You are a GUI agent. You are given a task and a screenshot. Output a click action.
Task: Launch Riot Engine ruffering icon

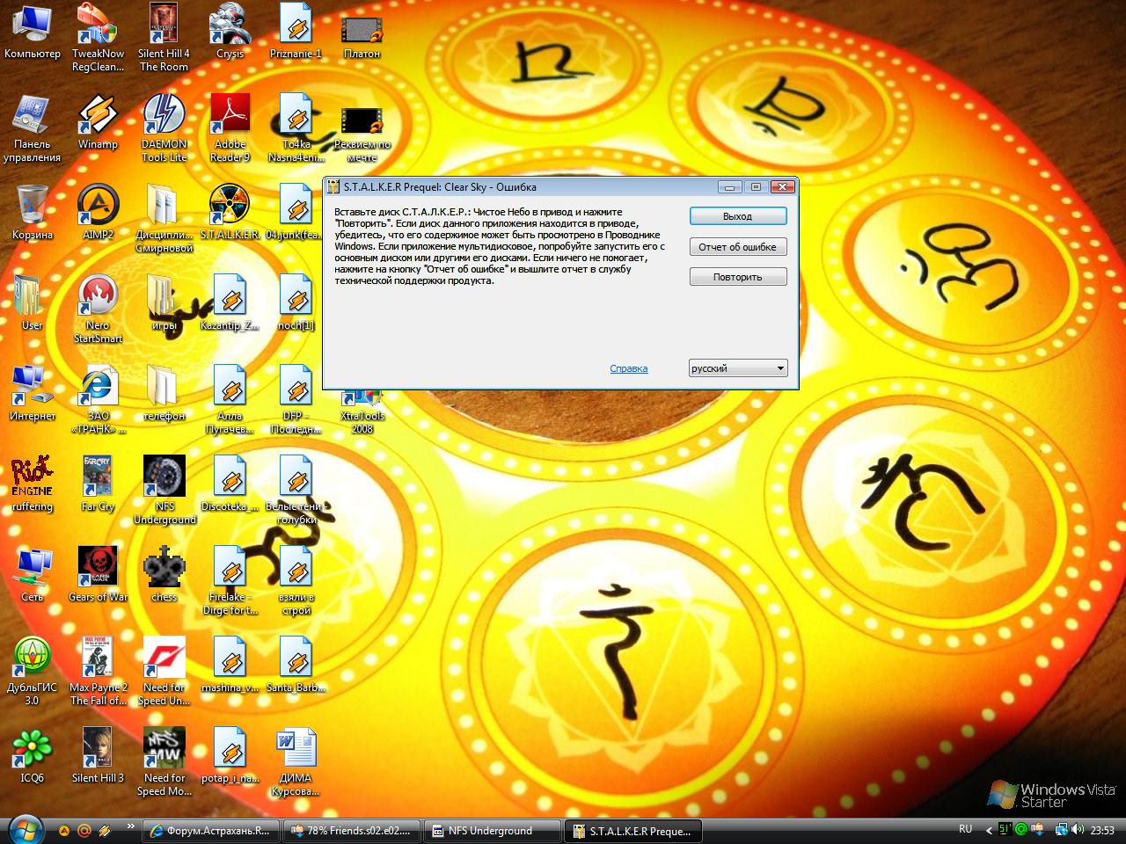pyautogui.click(x=32, y=484)
